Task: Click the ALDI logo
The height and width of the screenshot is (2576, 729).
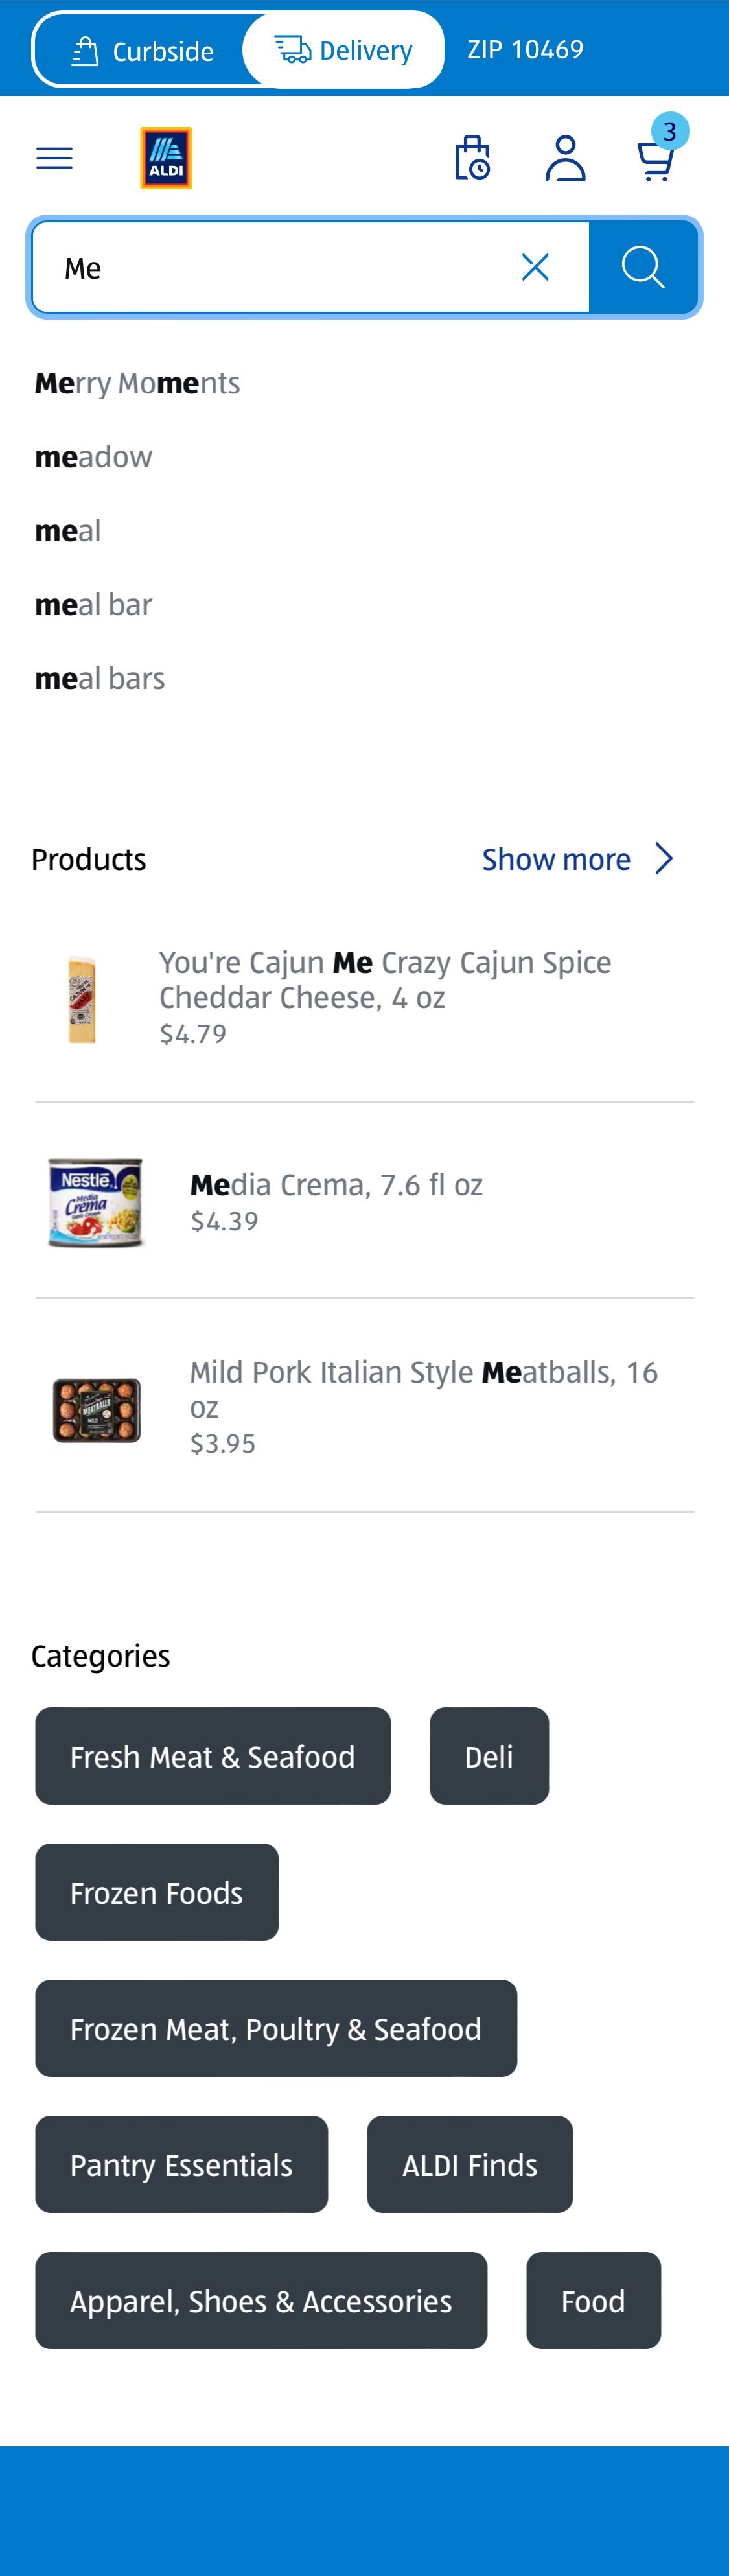Action: click(166, 158)
